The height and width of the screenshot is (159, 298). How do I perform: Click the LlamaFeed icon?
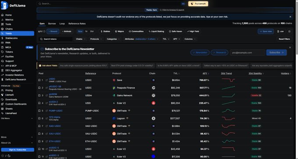tap(2, 113)
